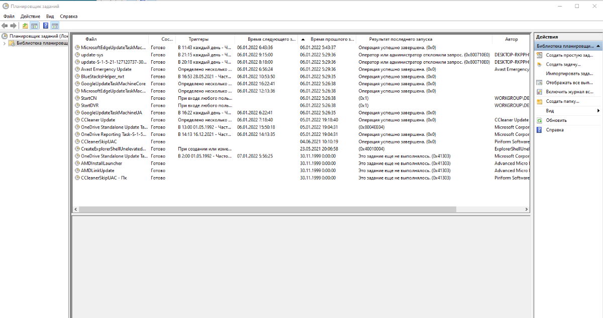Sort by the Автор column header

tap(511, 39)
